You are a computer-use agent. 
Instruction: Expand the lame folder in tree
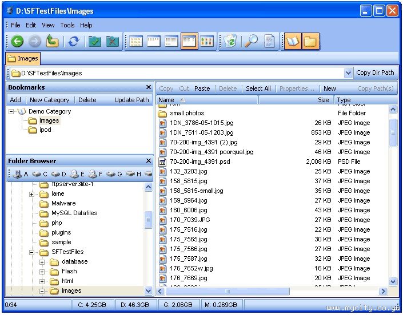coord(32,194)
